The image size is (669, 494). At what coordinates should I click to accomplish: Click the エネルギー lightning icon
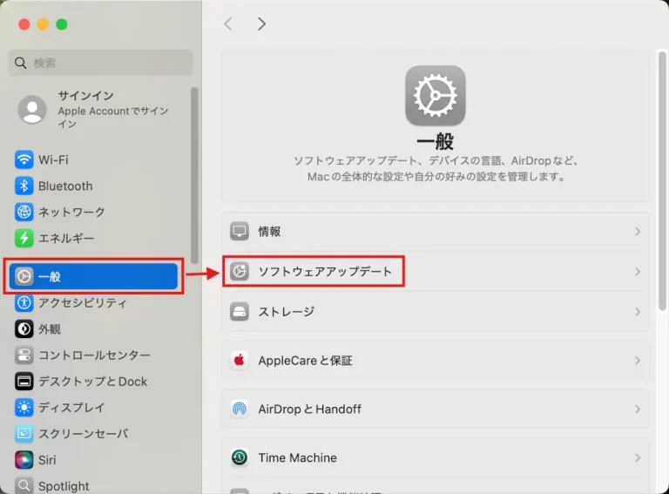[x=24, y=238]
